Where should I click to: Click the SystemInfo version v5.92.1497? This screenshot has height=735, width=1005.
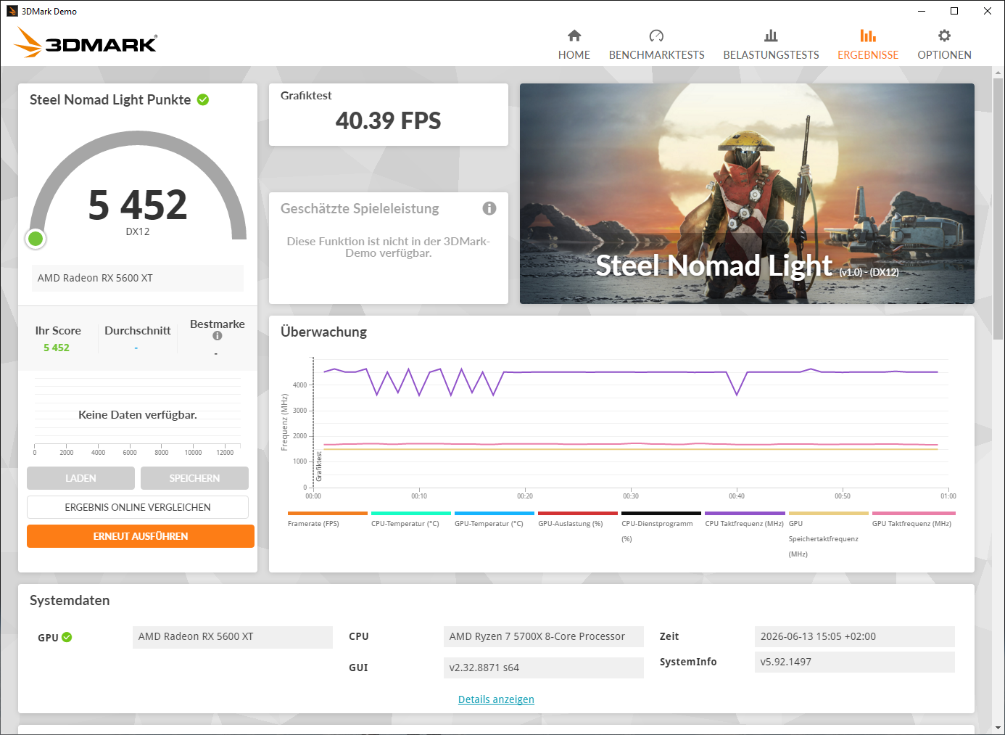click(x=855, y=662)
